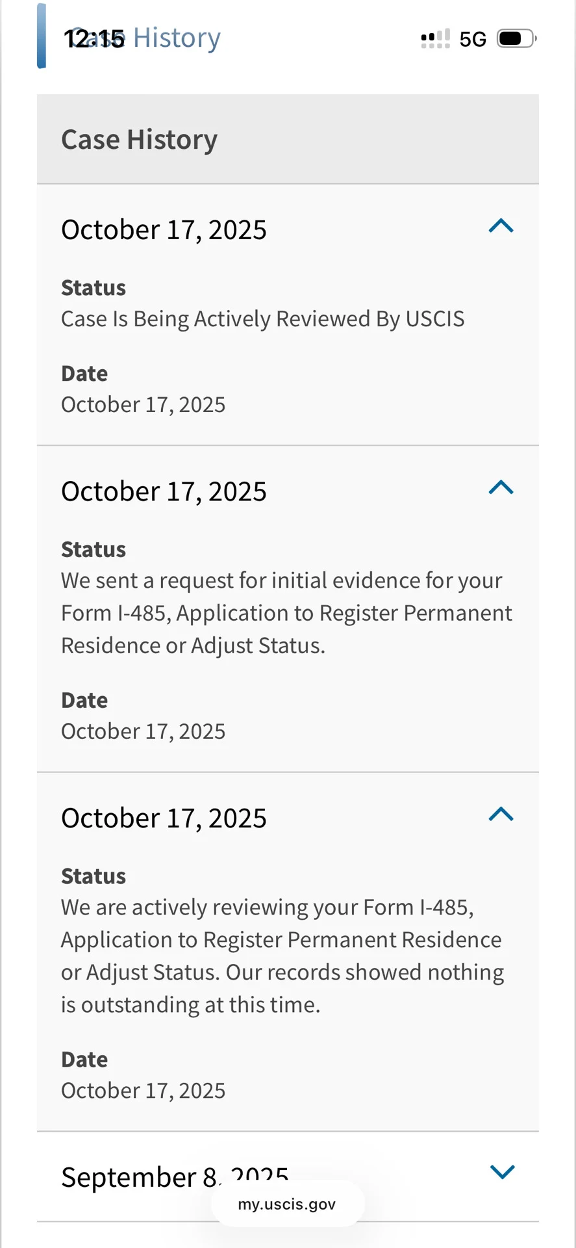576x1248 pixels.
Task: Collapse the 'Case Is Being Actively Reviewed' entry chevron
Action: tap(501, 226)
